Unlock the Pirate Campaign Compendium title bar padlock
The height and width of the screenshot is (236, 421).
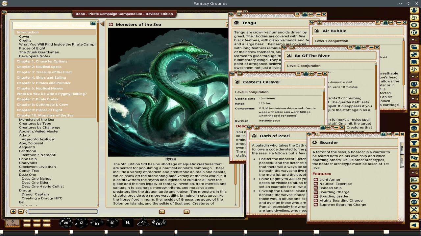pos(93,23)
